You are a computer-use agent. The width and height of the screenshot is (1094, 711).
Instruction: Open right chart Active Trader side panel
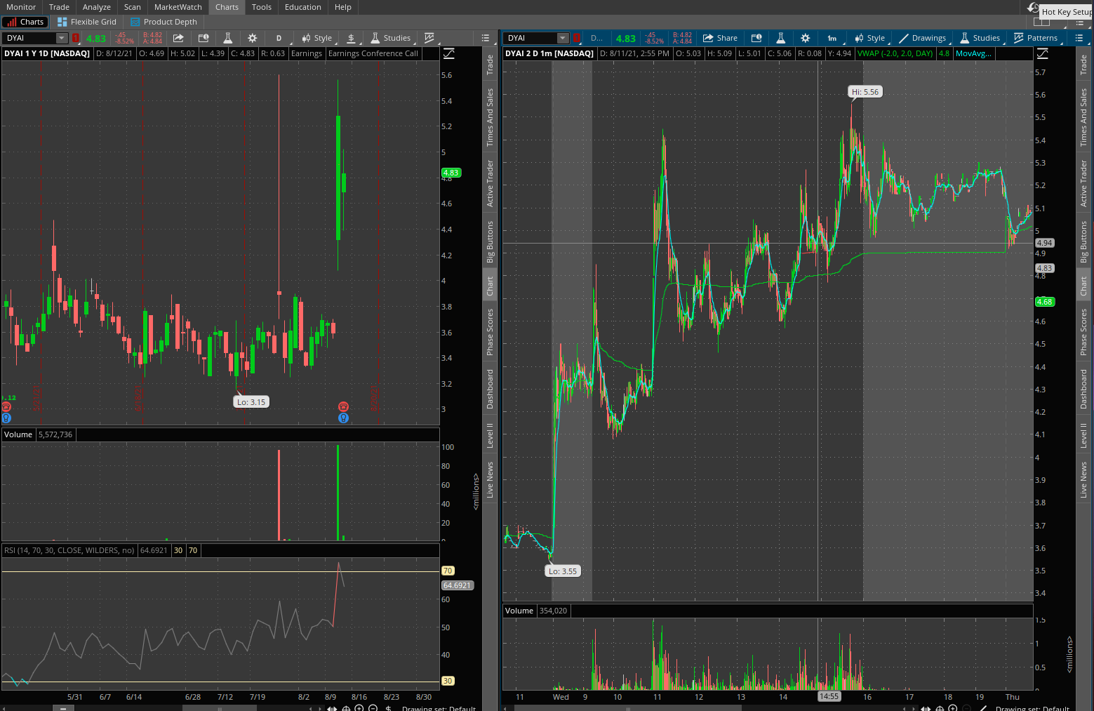[x=1083, y=184]
